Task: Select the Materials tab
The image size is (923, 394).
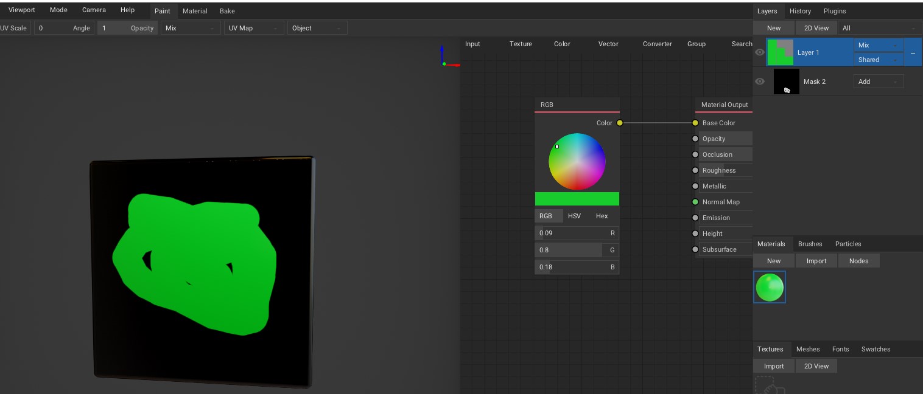Action: point(771,244)
